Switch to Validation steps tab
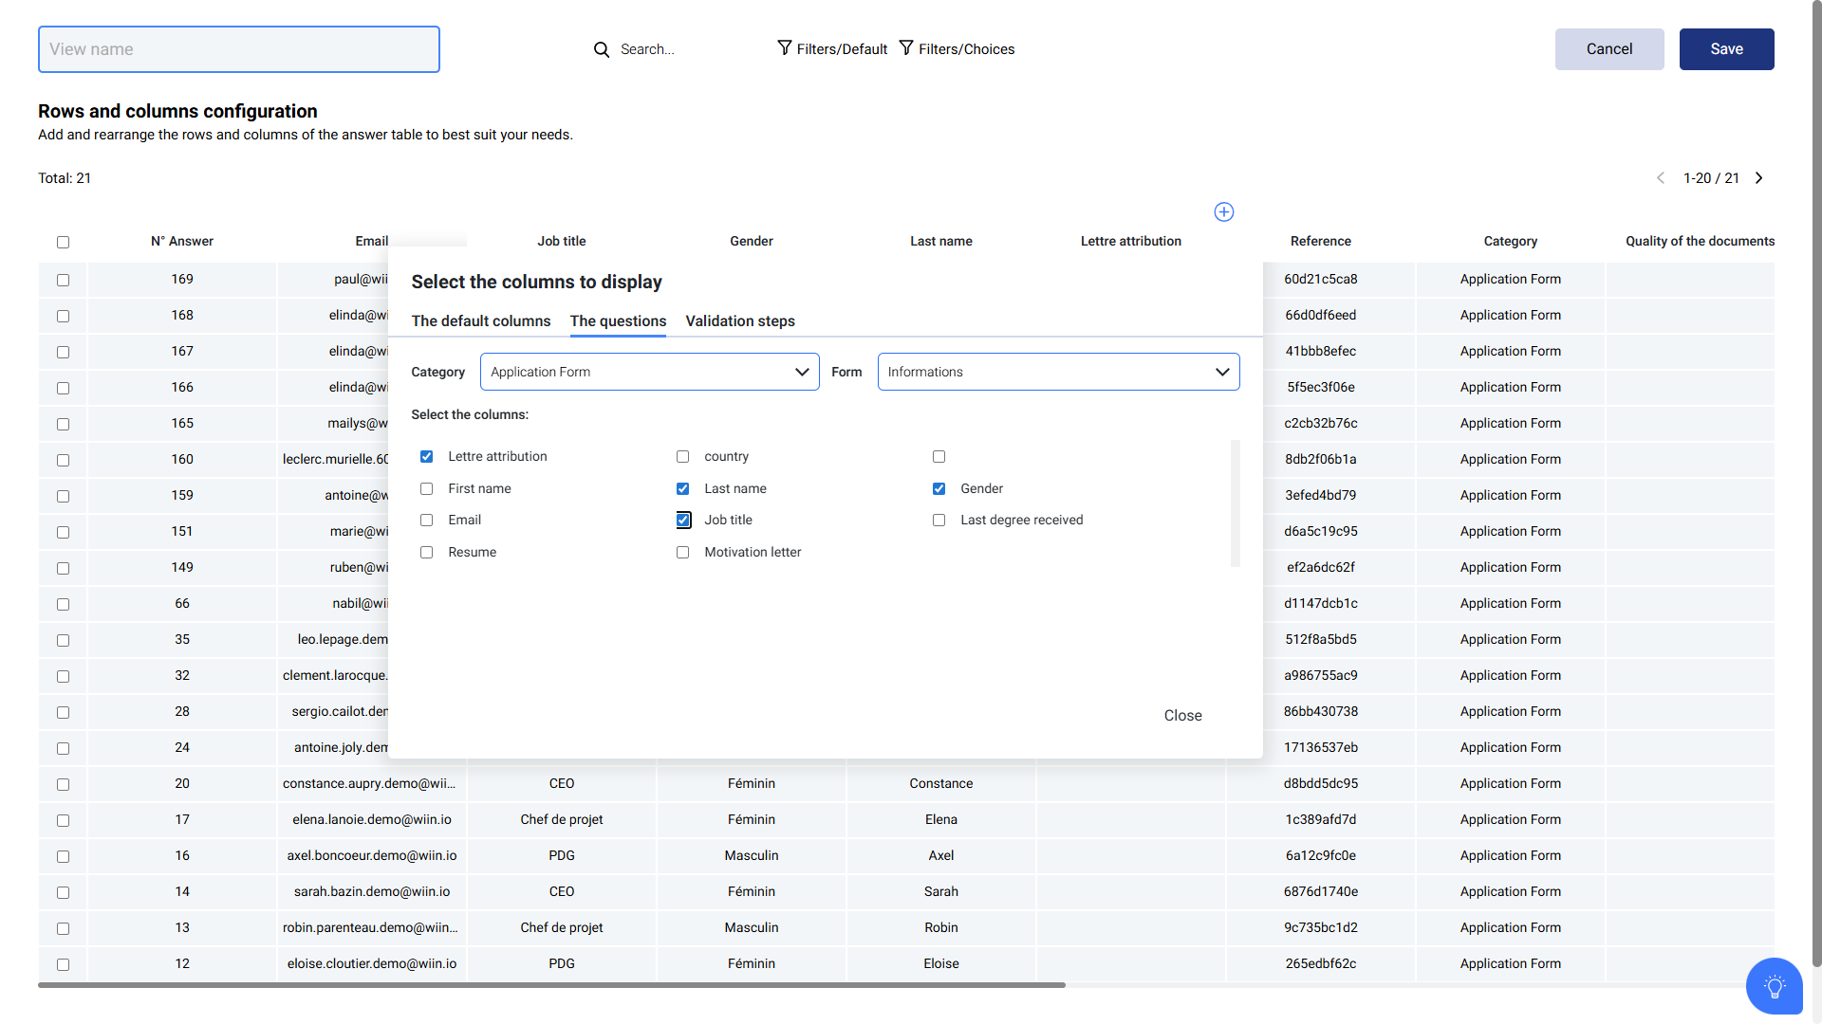This screenshot has height=1024, width=1822. pos(740,321)
